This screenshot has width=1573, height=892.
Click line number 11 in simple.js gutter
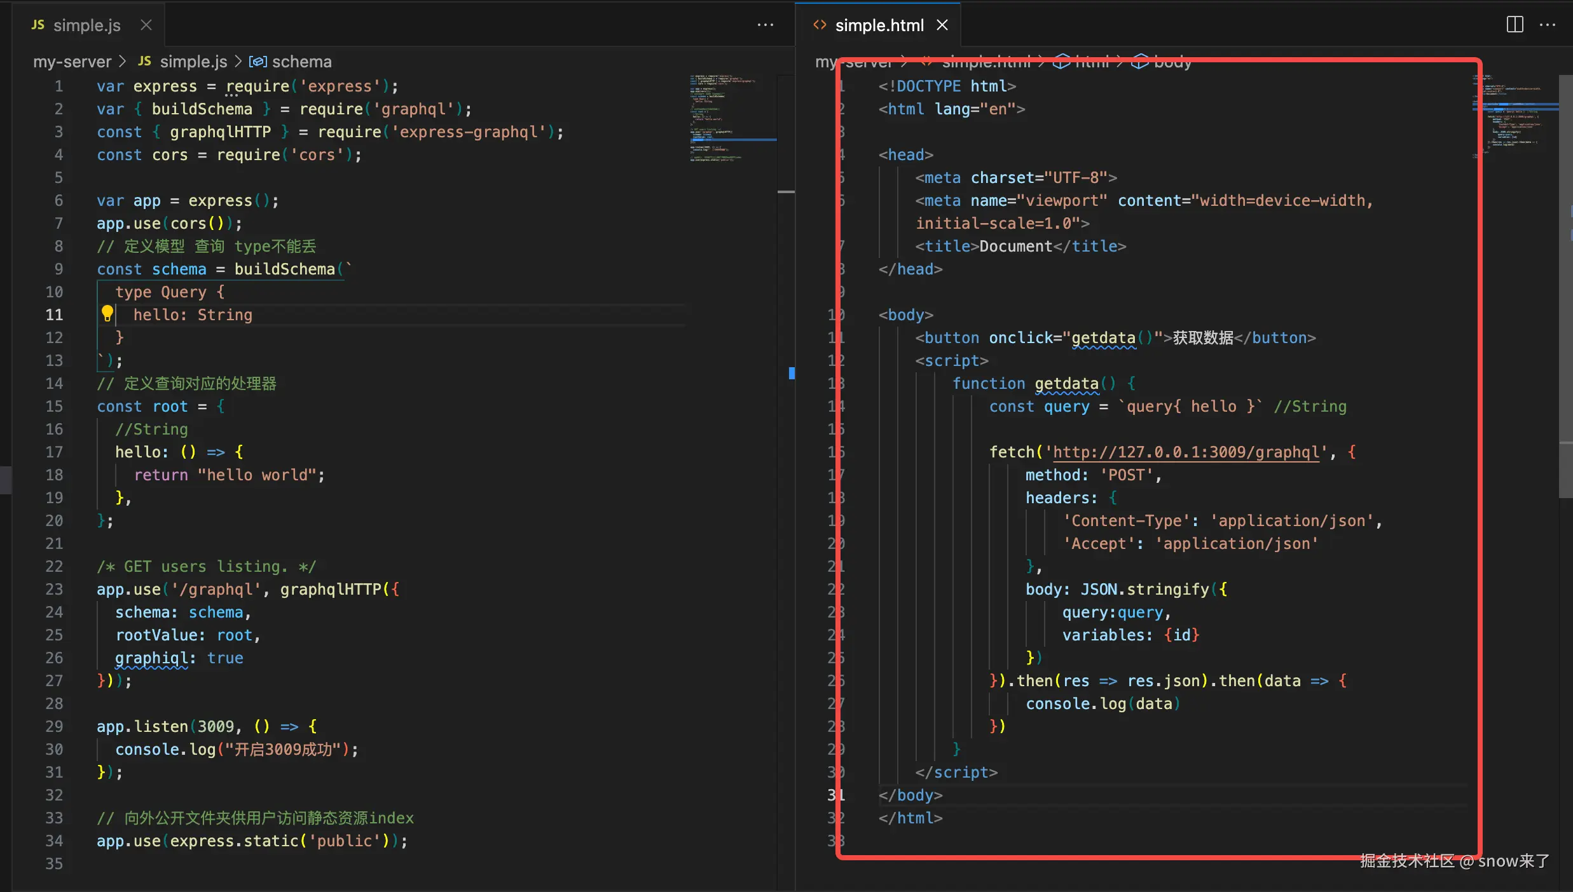click(x=54, y=314)
